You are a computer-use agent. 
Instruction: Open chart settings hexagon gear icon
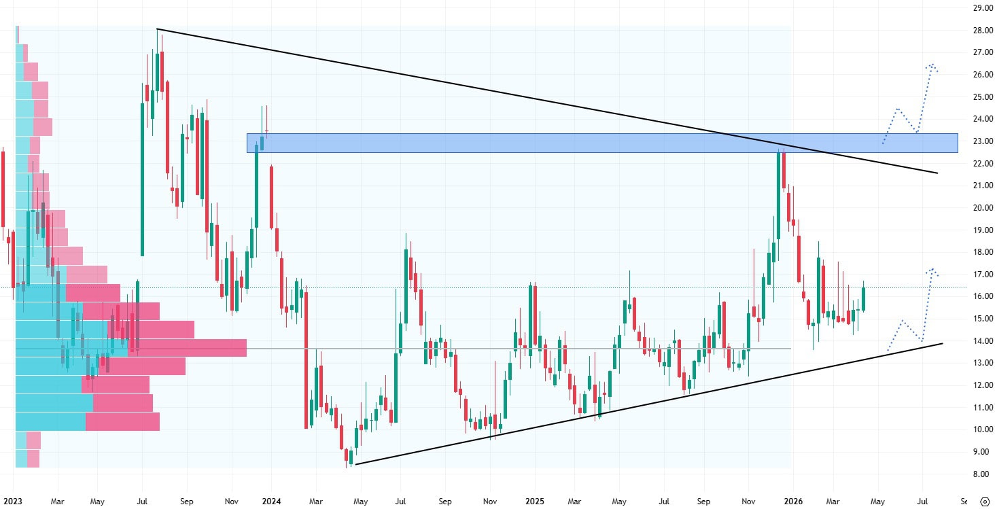tap(984, 502)
